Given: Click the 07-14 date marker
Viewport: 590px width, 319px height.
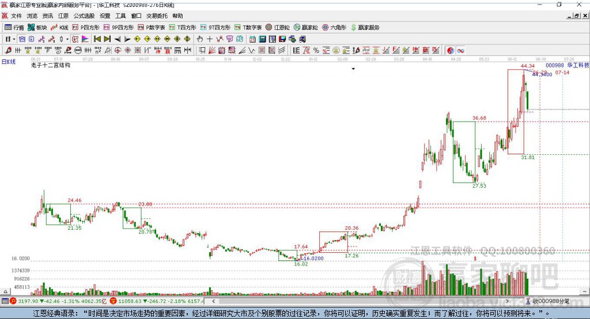Looking at the screenshot, I should click(562, 72).
